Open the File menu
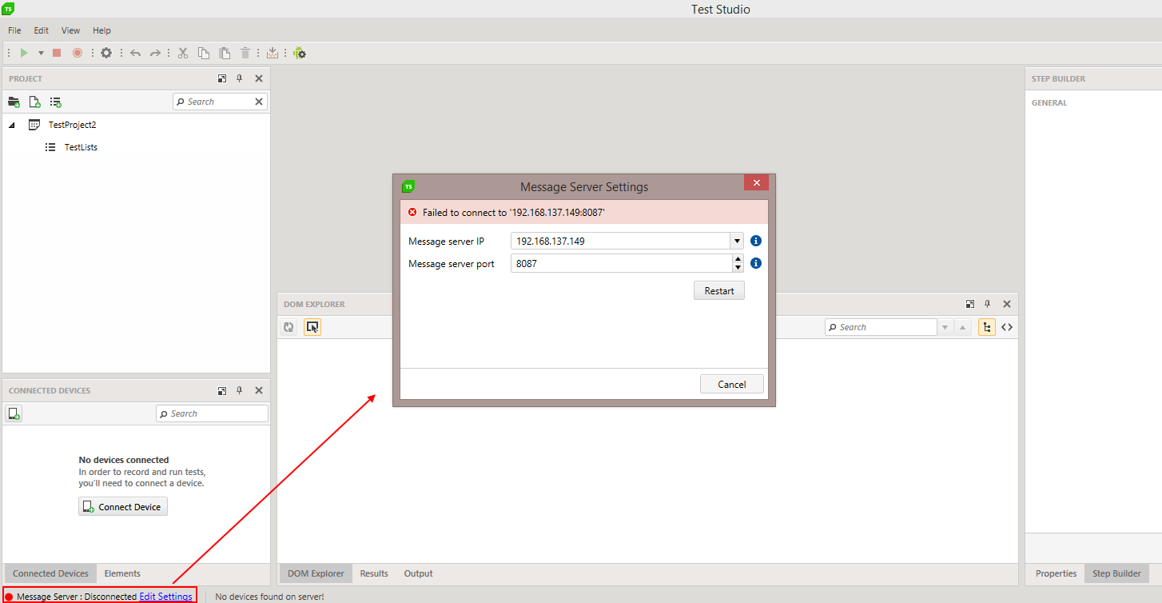The width and height of the screenshot is (1162, 603). click(14, 30)
